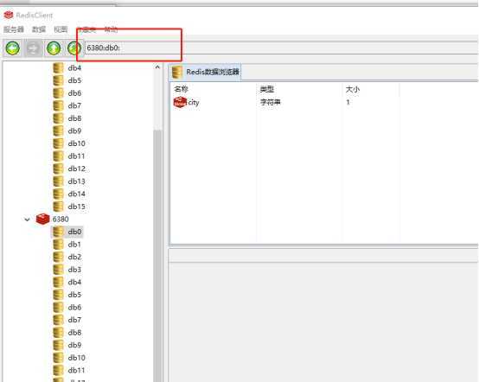Collapse the 6380 server node
Viewport: 479px width, 382px height.
[x=27, y=220]
